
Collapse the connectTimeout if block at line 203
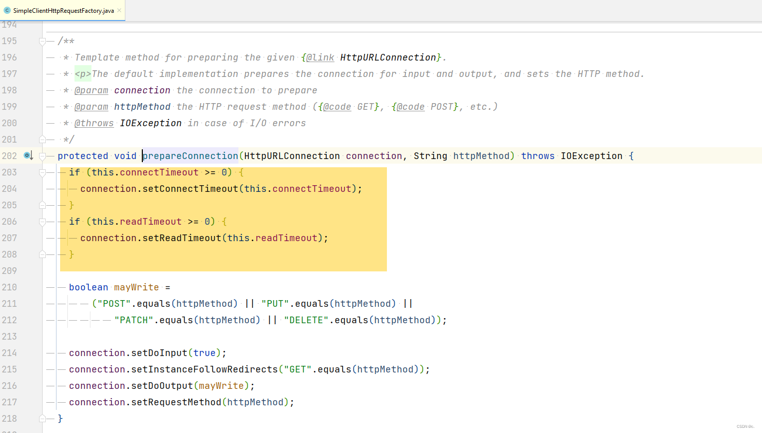(x=42, y=172)
